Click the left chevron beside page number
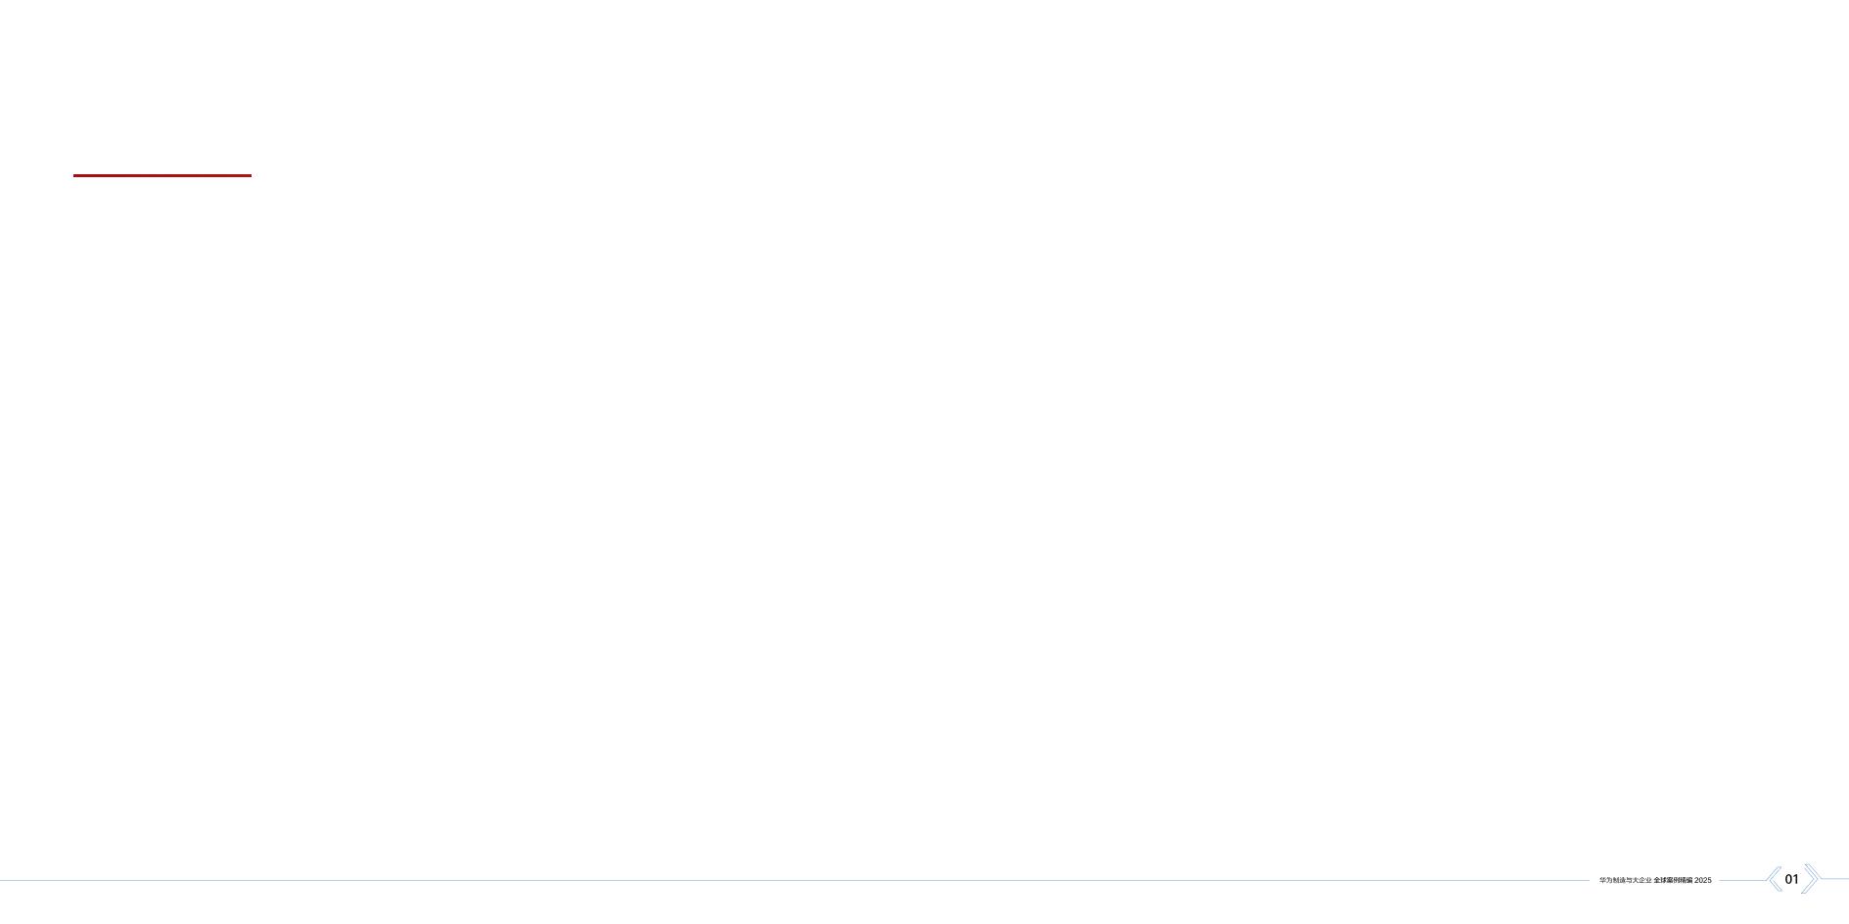This screenshot has height=924, width=1849. [x=1774, y=879]
